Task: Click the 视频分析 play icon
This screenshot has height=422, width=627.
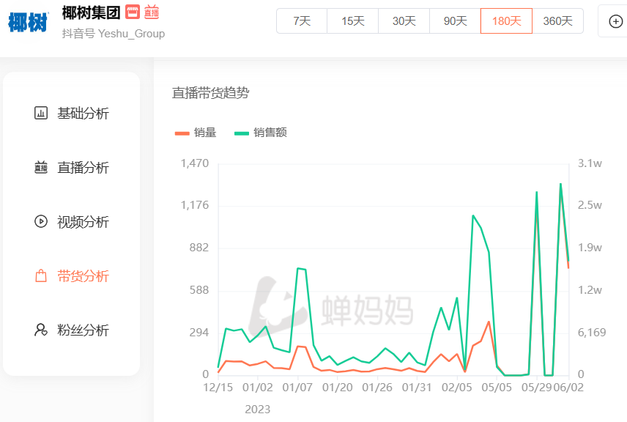Action: click(x=40, y=222)
